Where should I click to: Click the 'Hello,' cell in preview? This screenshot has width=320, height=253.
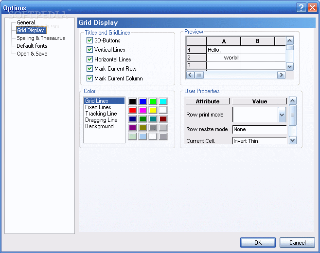point(224,50)
